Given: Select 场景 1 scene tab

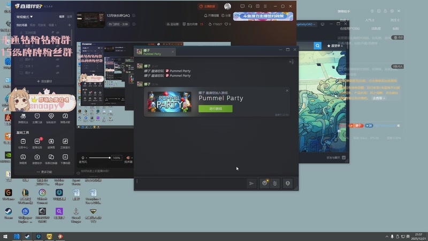Looking at the screenshot, I should [x=52, y=25].
